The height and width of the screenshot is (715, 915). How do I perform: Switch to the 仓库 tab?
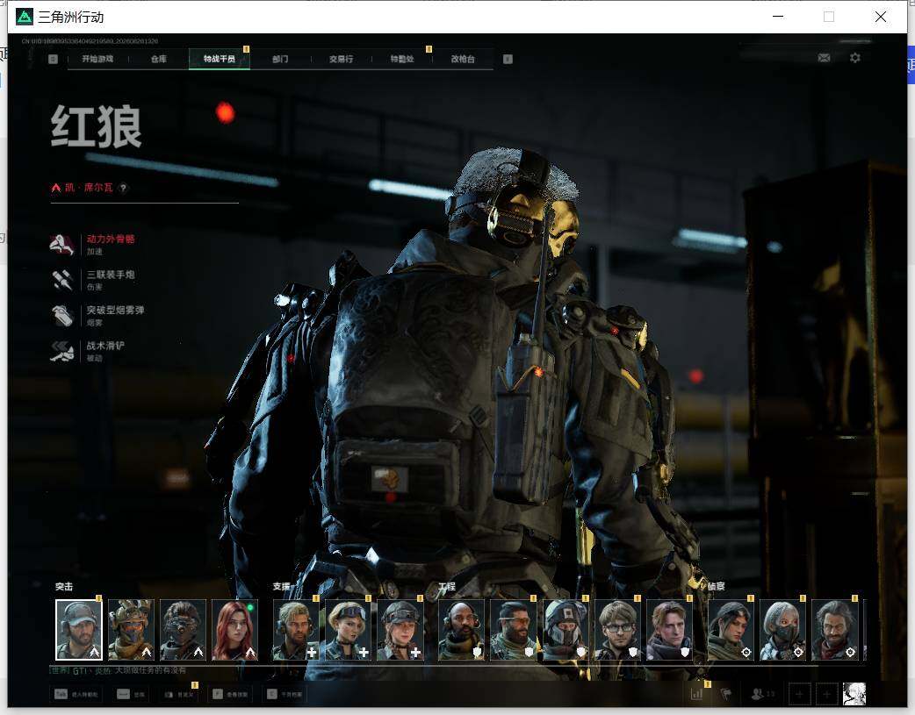(x=159, y=59)
